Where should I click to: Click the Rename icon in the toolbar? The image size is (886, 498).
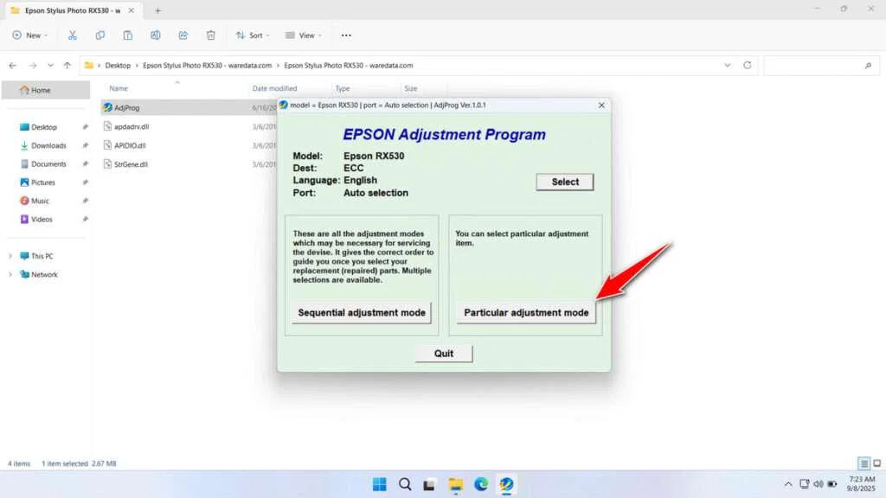click(x=156, y=35)
